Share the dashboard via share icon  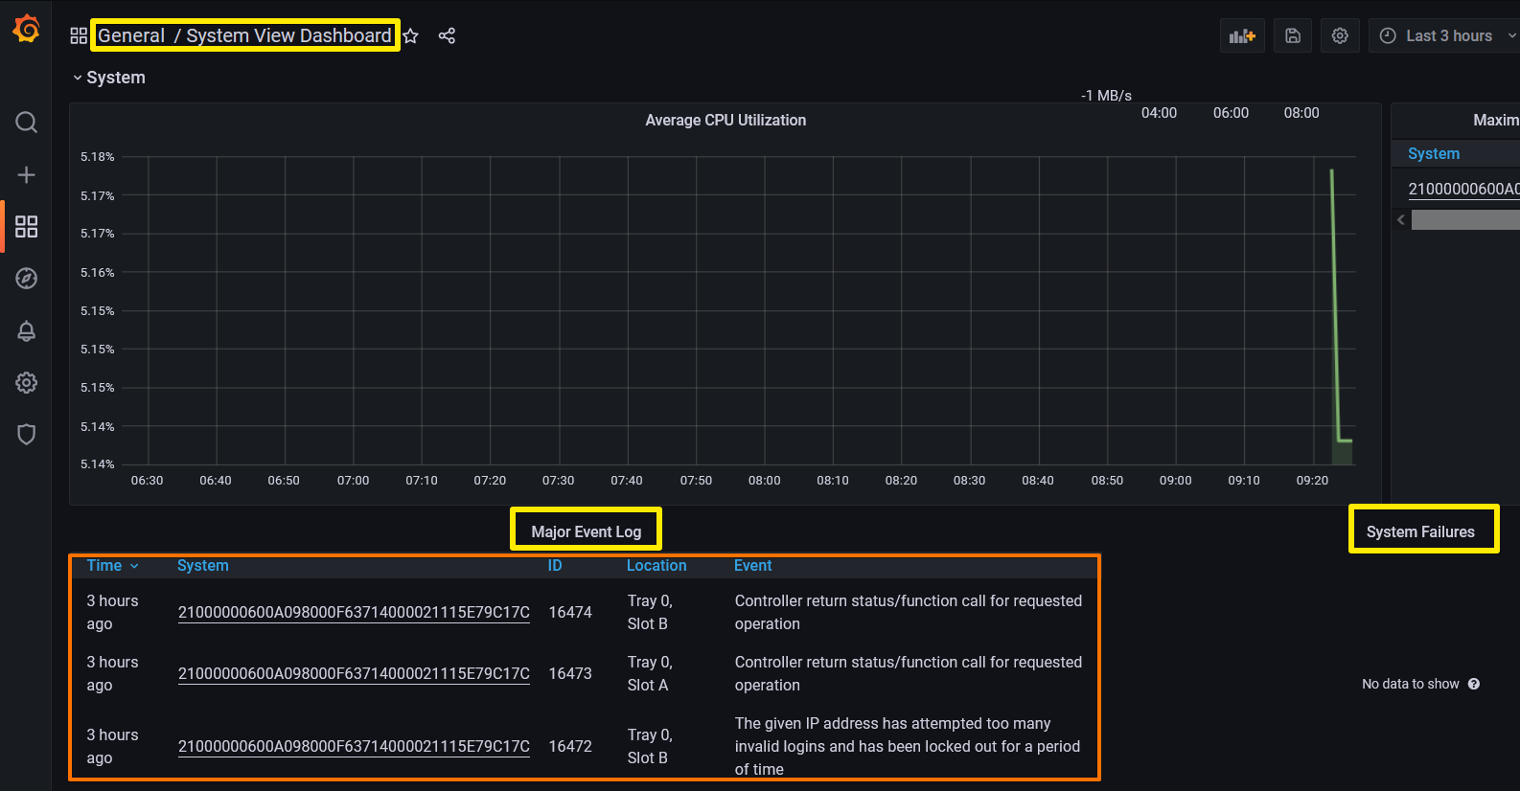(447, 36)
